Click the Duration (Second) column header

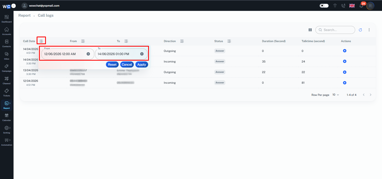[x=274, y=41]
